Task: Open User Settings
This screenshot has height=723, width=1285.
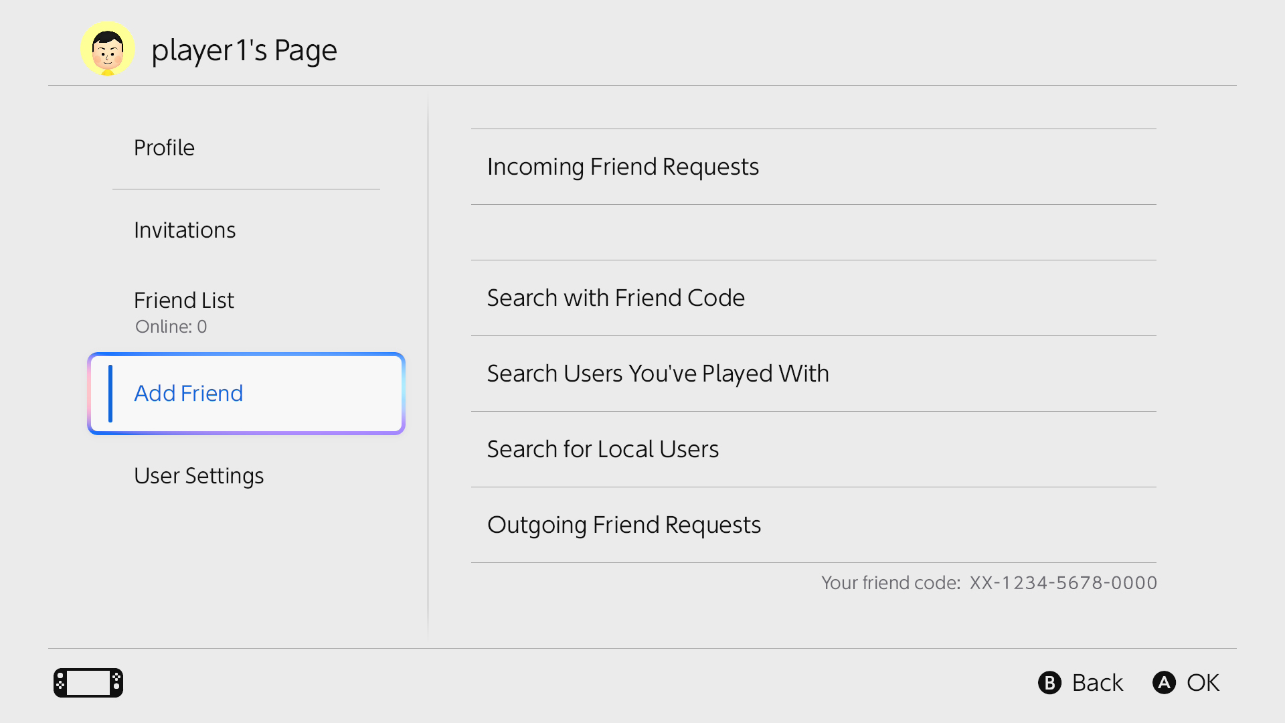Action: point(246,476)
